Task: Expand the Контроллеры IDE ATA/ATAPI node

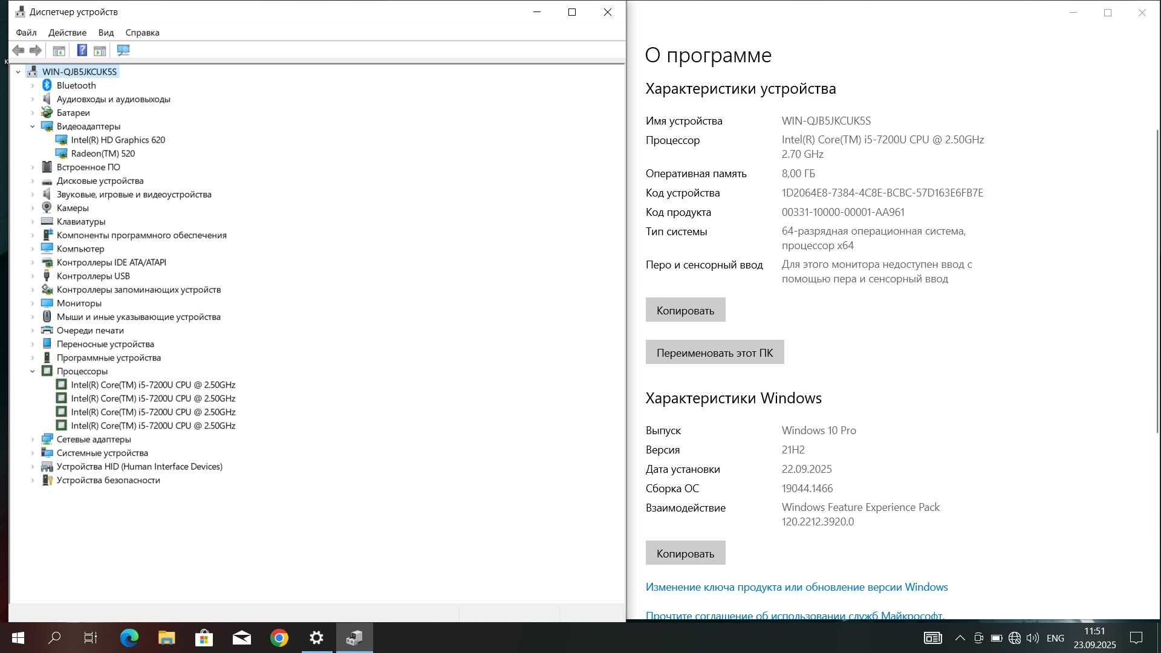Action: [x=33, y=262]
